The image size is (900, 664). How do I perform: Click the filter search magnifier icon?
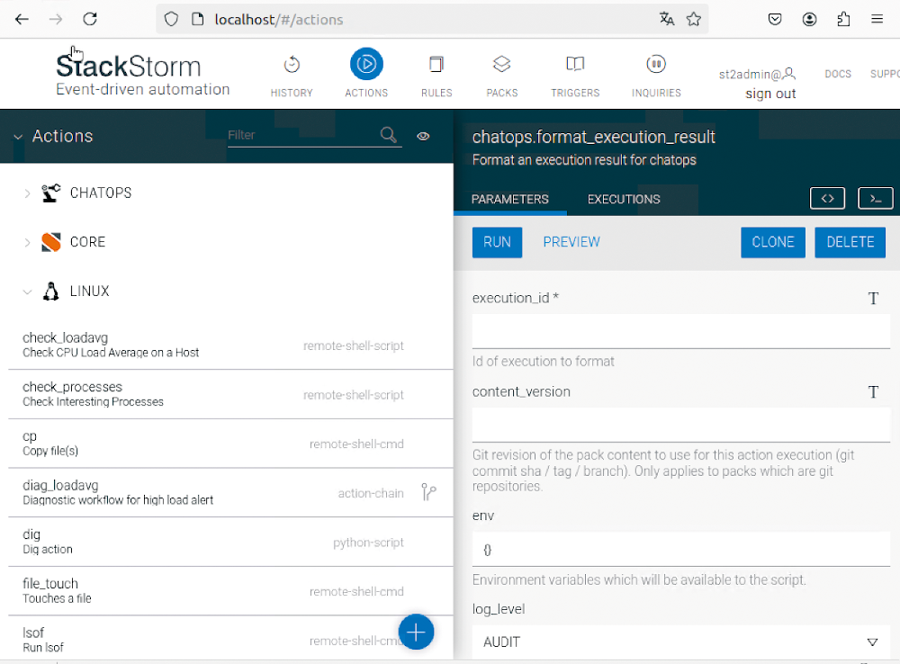click(389, 135)
